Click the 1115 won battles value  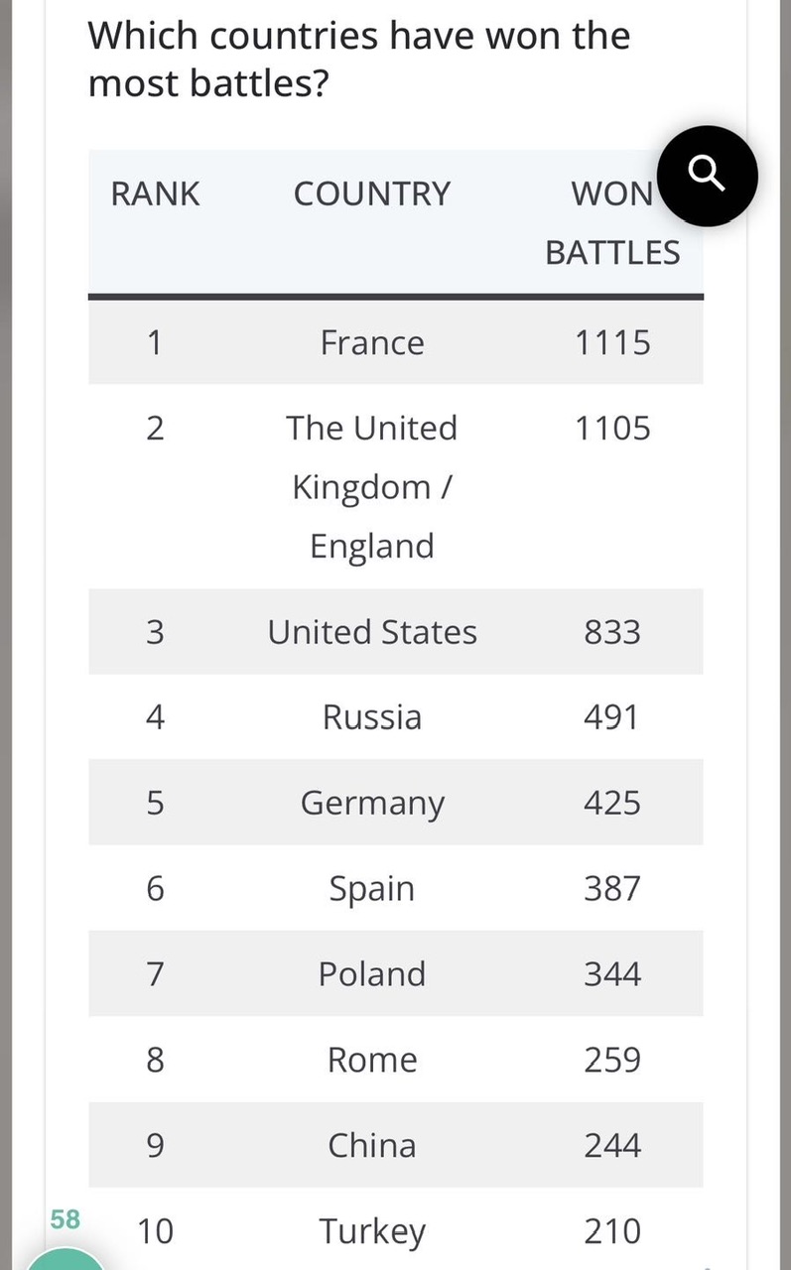(x=612, y=342)
